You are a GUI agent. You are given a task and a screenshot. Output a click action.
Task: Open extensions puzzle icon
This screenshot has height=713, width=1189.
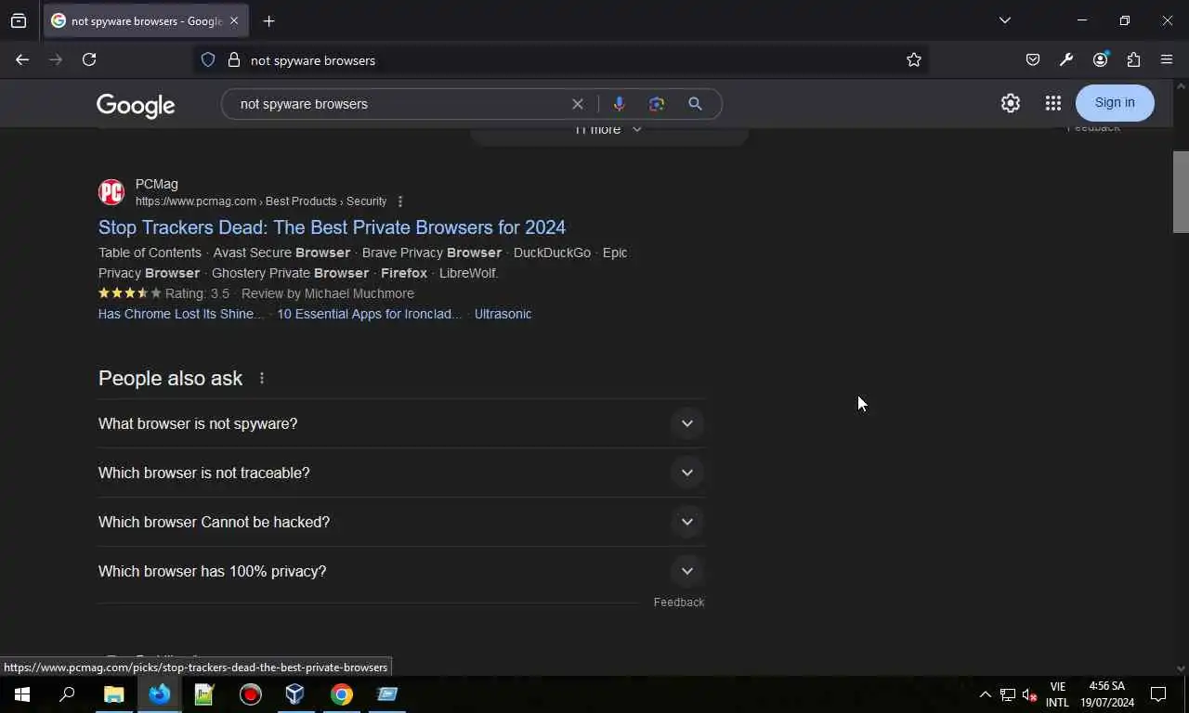tap(1133, 59)
